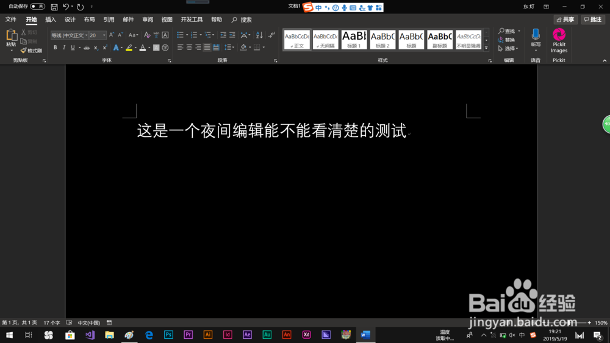Toggle show paragraph marks
Viewport: 610px width, 343px height.
(x=271, y=35)
